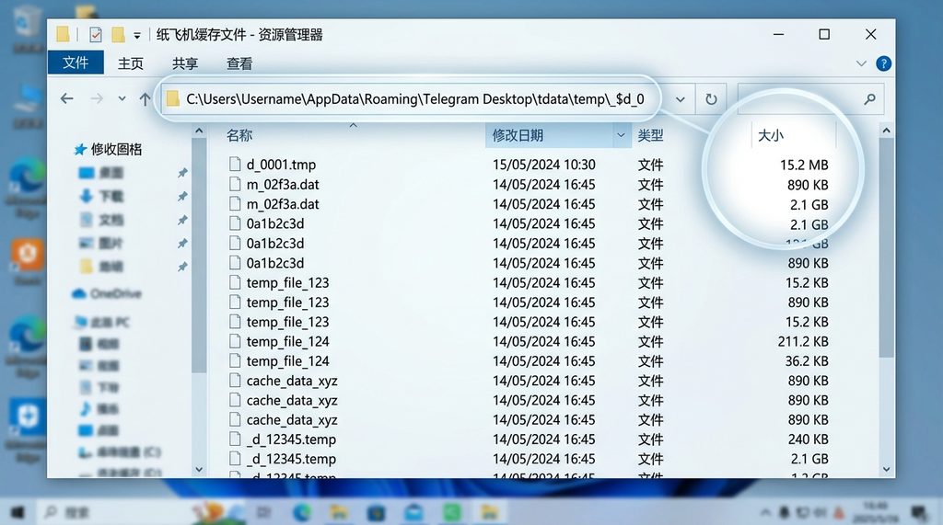Refresh the current folder view

point(711,99)
